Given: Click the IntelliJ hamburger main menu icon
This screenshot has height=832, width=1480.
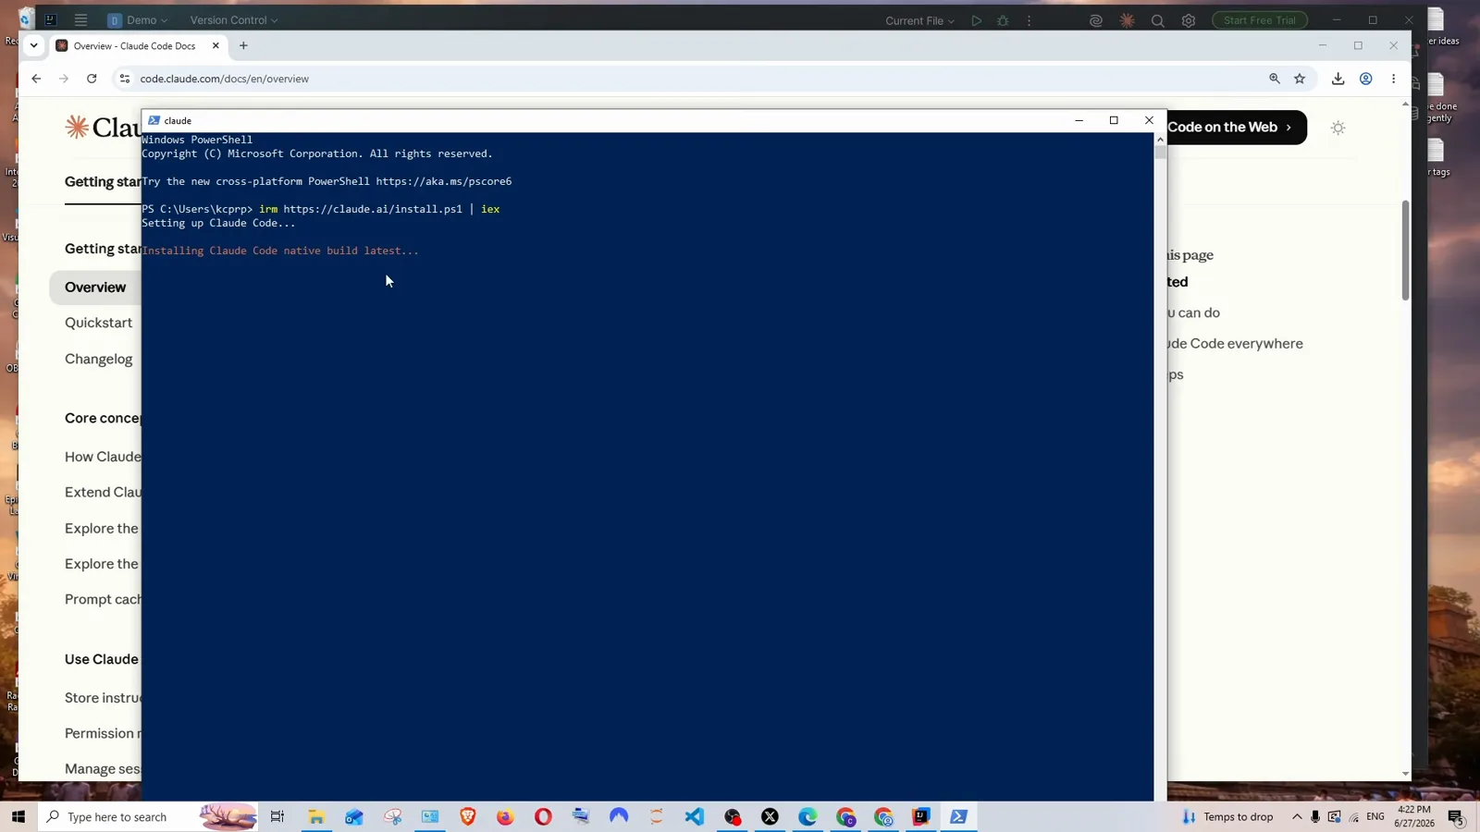Looking at the screenshot, I should pyautogui.click(x=80, y=19).
